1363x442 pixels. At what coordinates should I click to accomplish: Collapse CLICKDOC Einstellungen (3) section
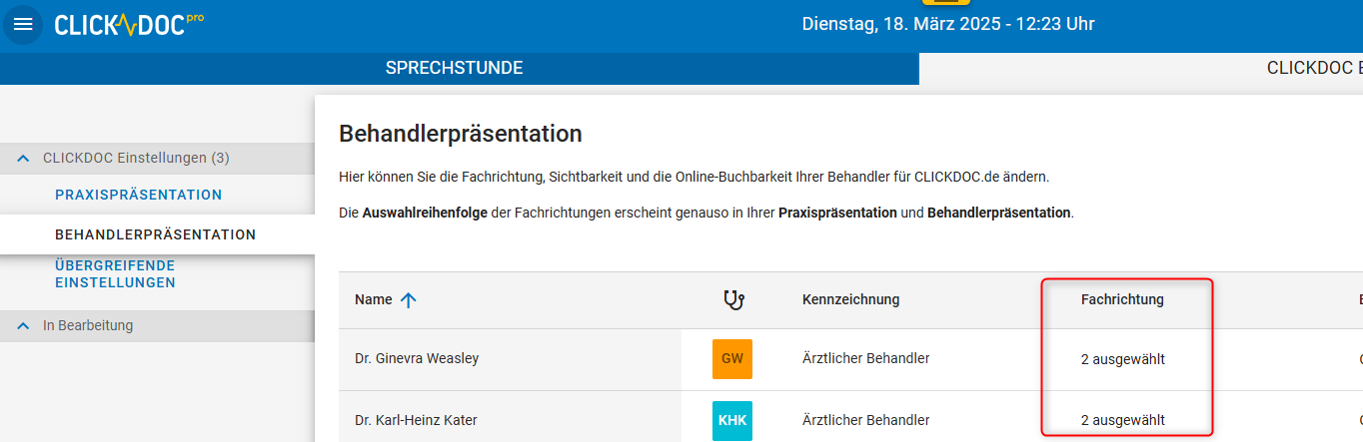(x=157, y=158)
